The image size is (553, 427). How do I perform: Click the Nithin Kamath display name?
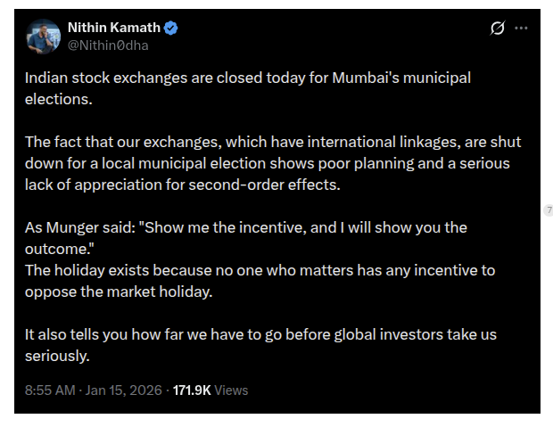tap(113, 28)
